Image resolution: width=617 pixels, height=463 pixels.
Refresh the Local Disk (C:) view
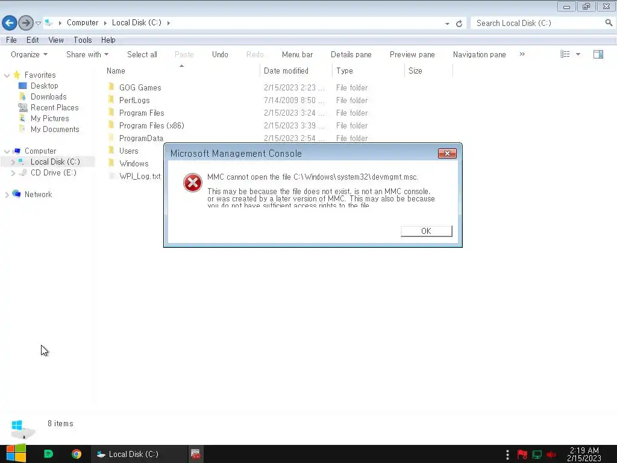pos(459,24)
